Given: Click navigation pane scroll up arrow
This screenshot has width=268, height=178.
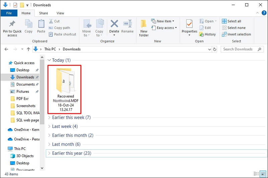Looking at the screenshot, I should point(42,57).
